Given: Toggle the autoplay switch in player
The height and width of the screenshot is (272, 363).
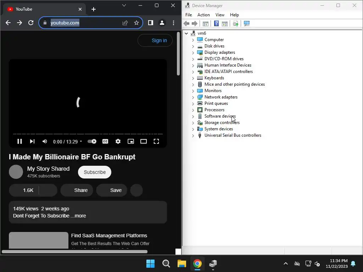Looking at the screenshot, I should pos(92,141).
